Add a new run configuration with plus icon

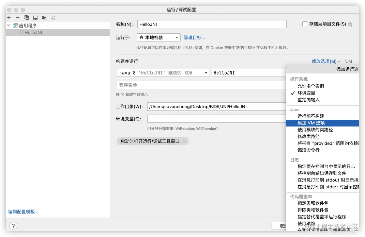8,17
